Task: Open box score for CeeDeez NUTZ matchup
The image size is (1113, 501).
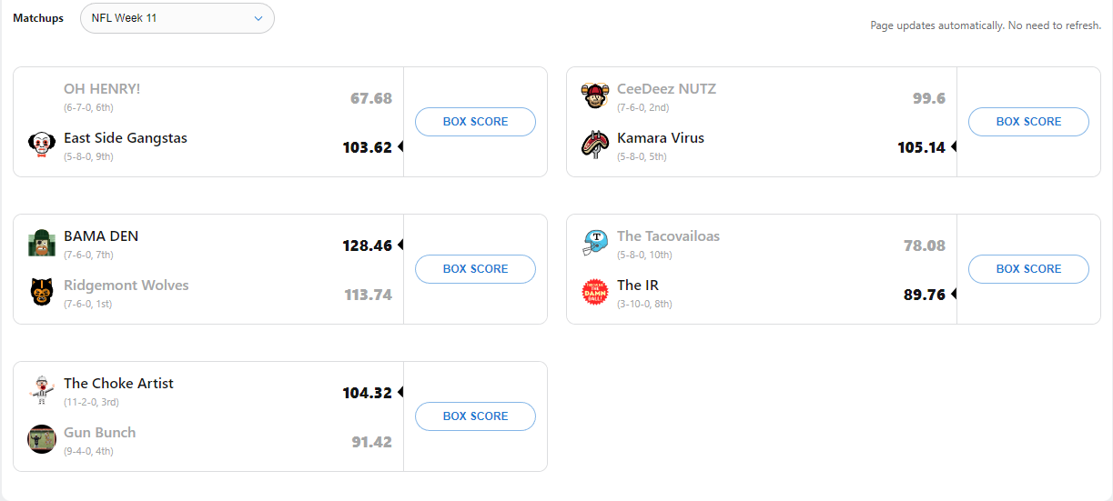Action: tap(1028, 122)
